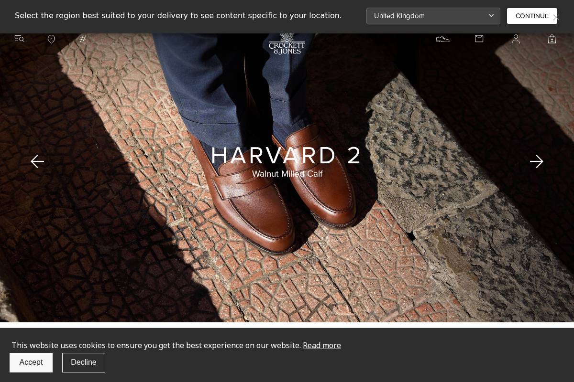Go to Crockett & Jones logo home

point(287,44)
